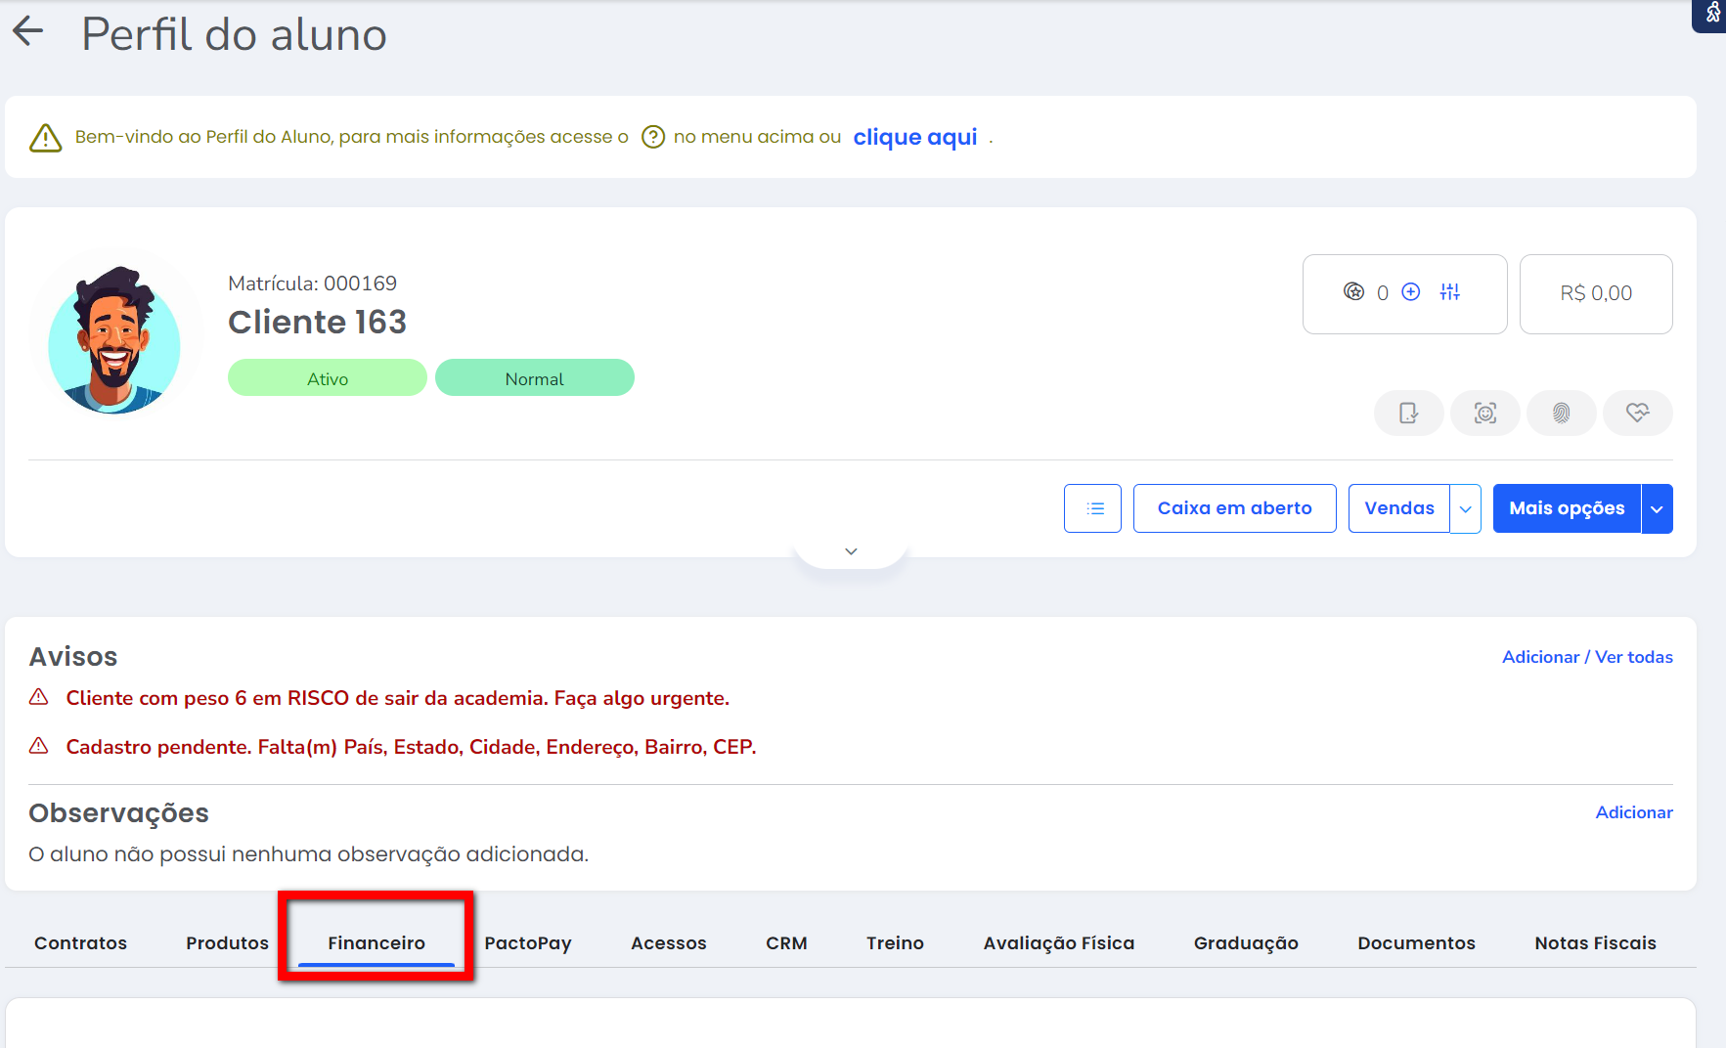
Task: Click the facial recognition icon
Action: tap(1484, 414)
